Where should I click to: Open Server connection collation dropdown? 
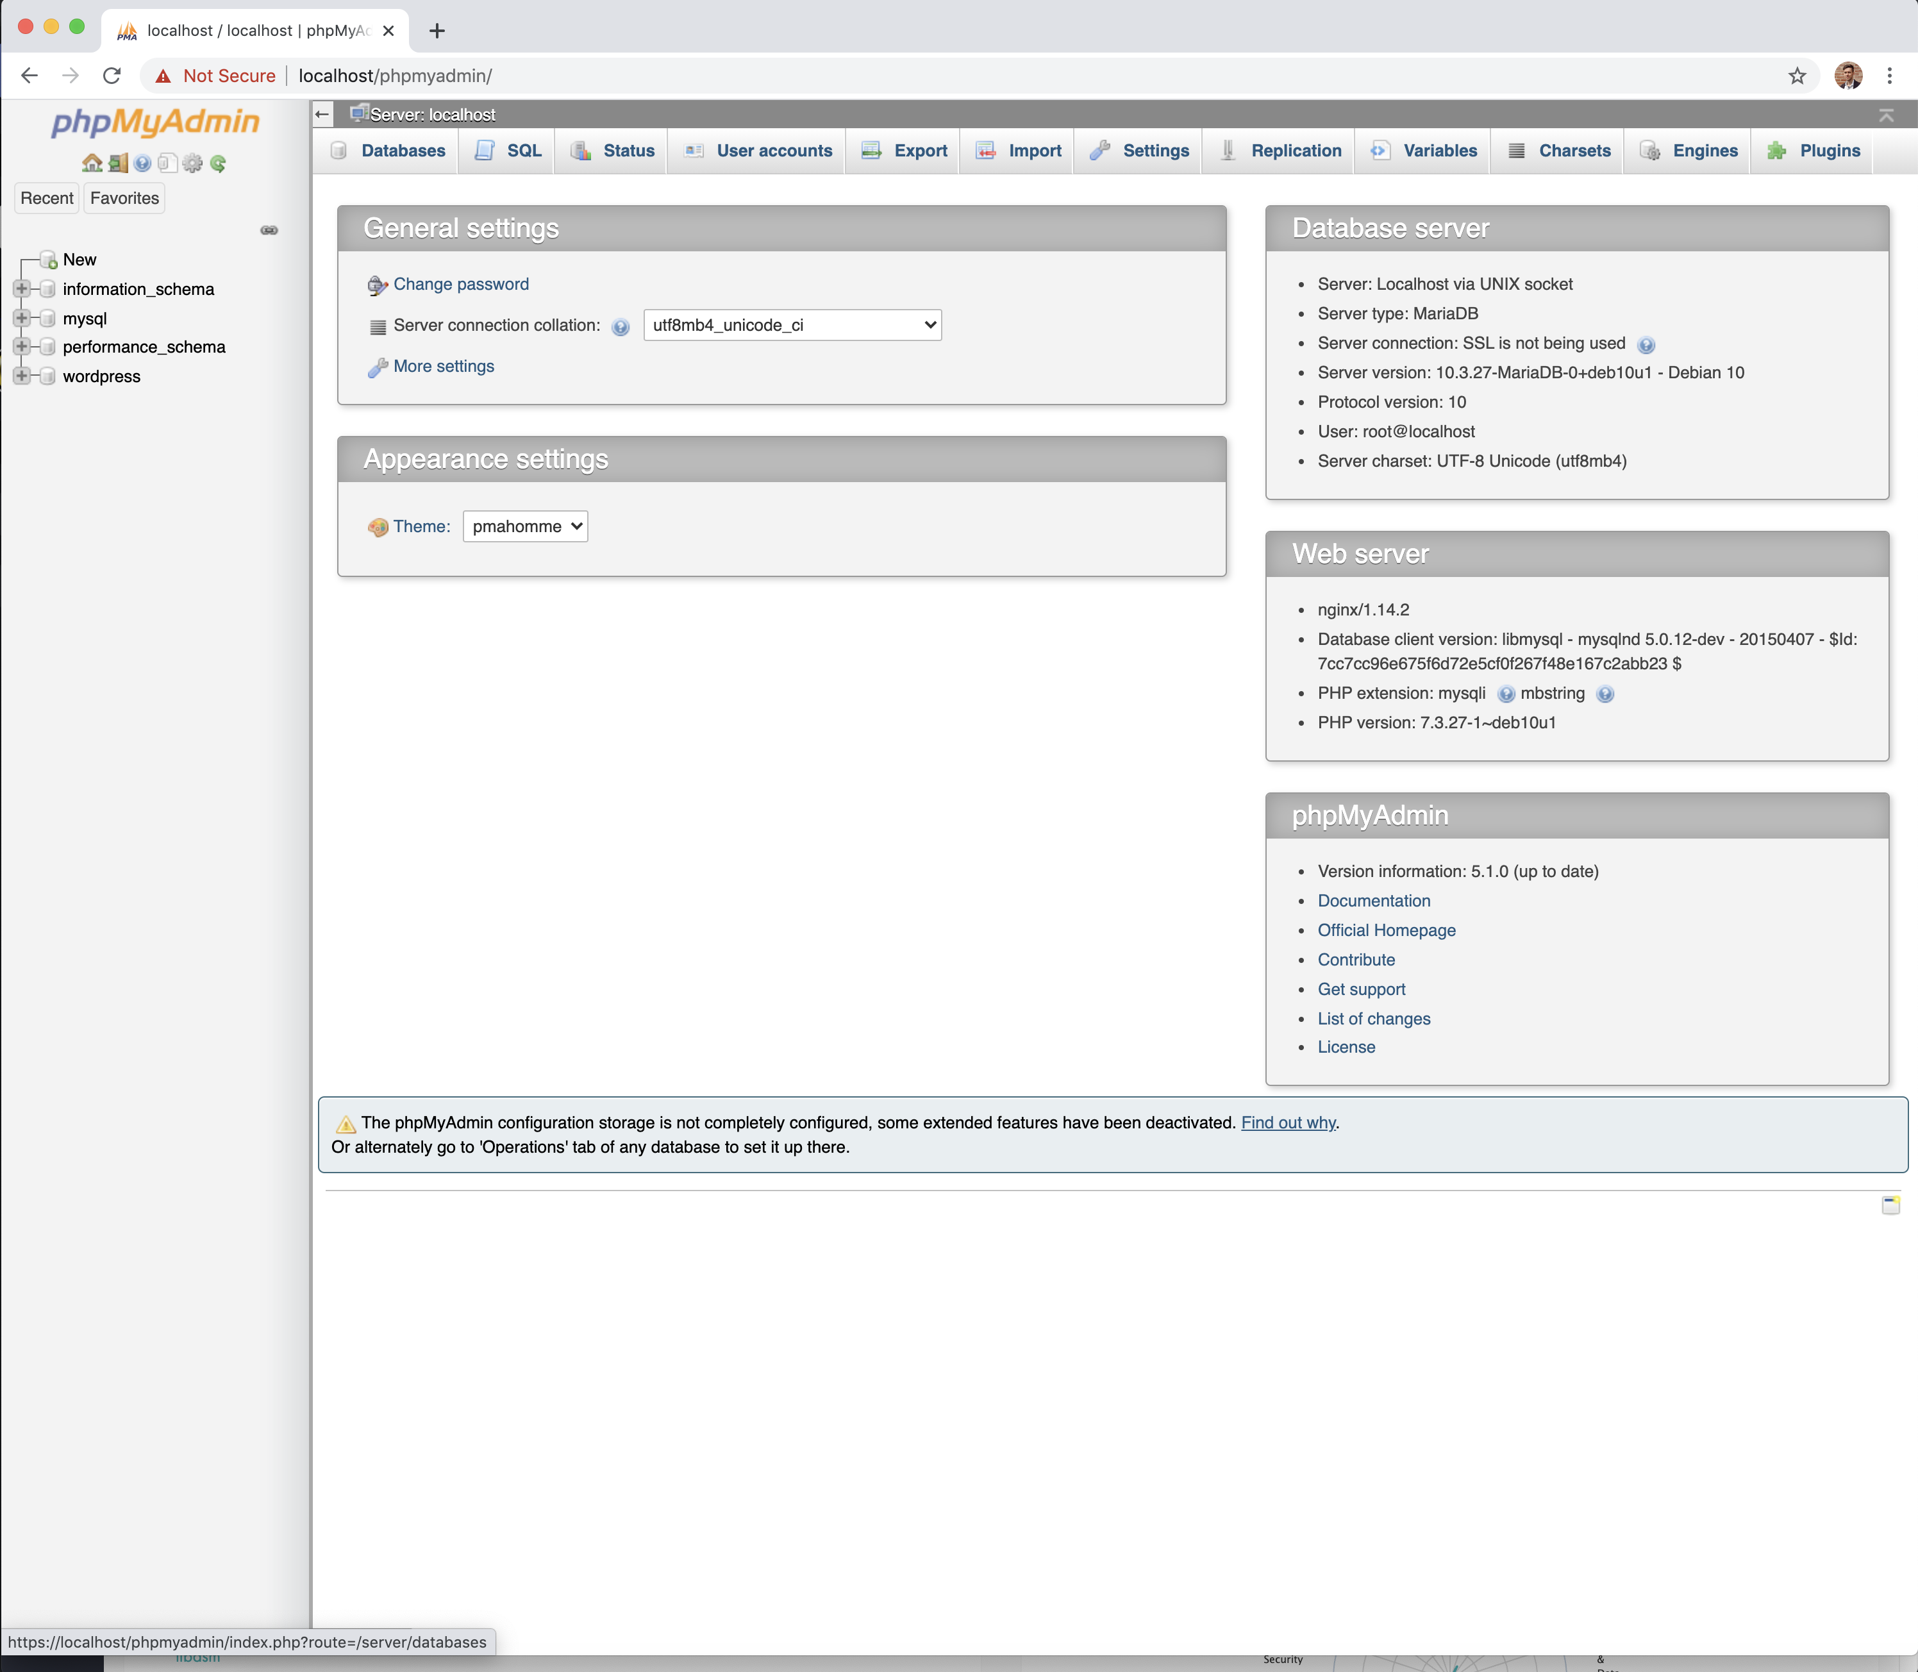click(792, 324)
